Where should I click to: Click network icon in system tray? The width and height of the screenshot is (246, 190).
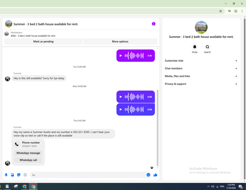click(217, 187)
